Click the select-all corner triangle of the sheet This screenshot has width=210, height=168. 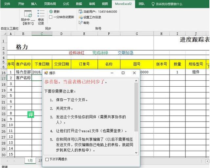click(x=5, y=34)
